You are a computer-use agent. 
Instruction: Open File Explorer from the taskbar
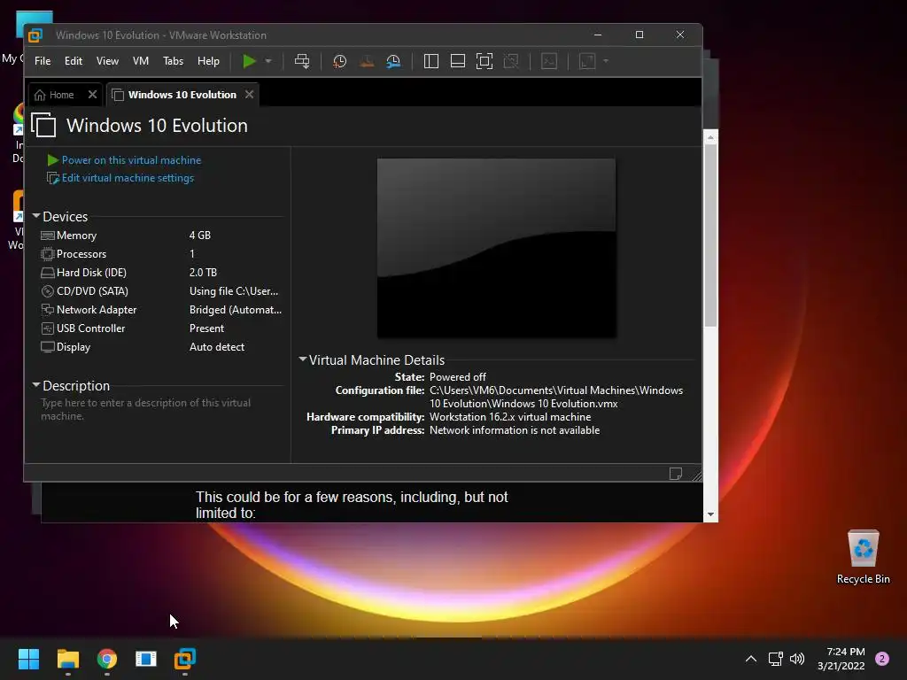coord(67,659)
